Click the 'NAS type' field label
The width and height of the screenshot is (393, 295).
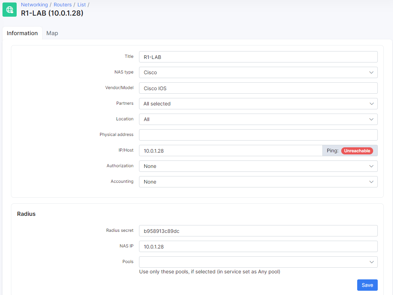[x=124, y=72]
